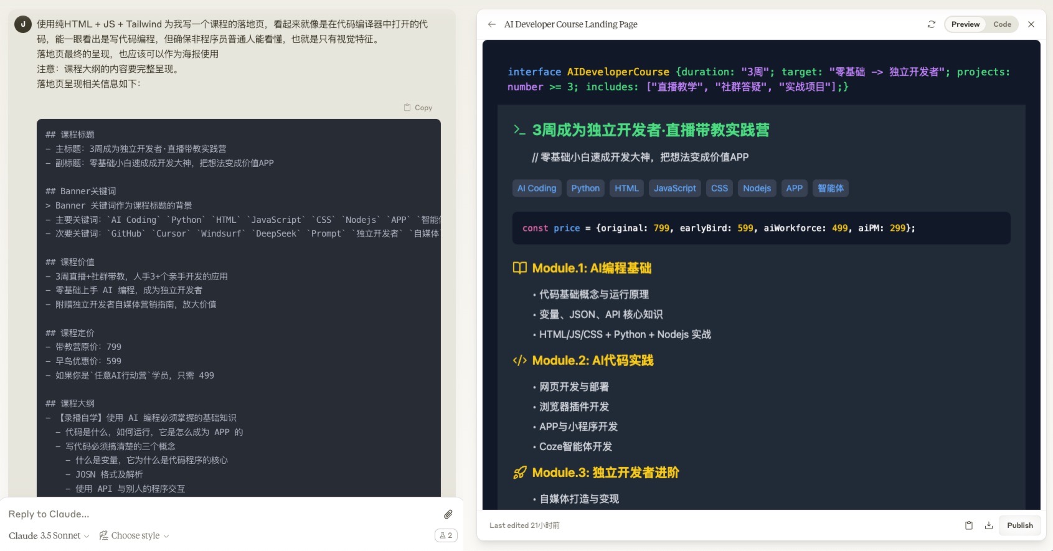The height and width of the screenshot is (551, 1053).
Task: Close the artifact preview panel
Action: pyautogui.click(x=1031, y=24)
